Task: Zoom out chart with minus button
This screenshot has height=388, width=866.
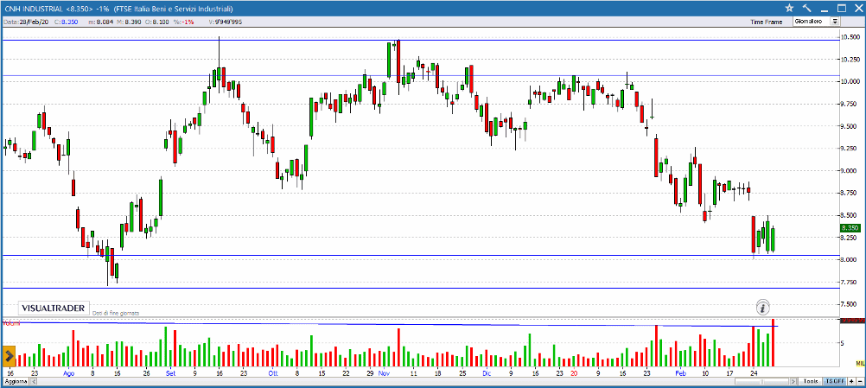Action: (x=860, y=381)
